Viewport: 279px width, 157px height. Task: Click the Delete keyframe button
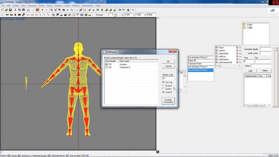[265, 71]
